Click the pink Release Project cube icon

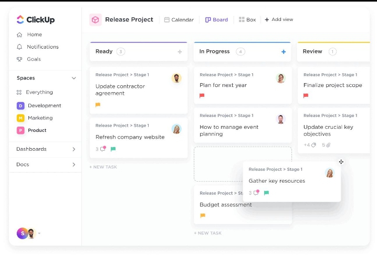[x=96, y=20]
